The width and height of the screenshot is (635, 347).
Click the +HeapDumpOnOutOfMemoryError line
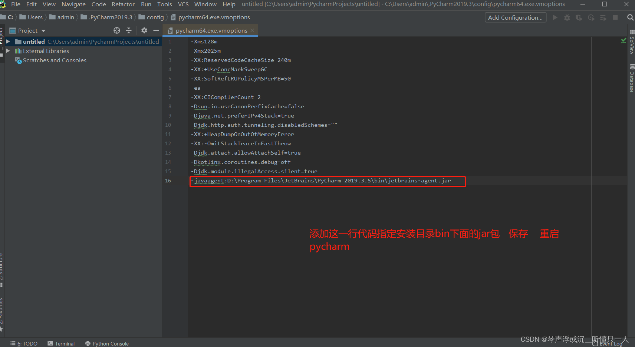[242, 134]
